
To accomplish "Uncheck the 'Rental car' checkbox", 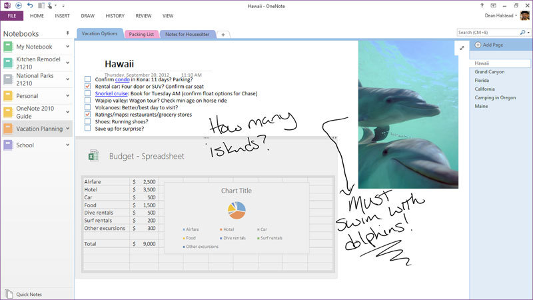I will click(x=88, y=87).
